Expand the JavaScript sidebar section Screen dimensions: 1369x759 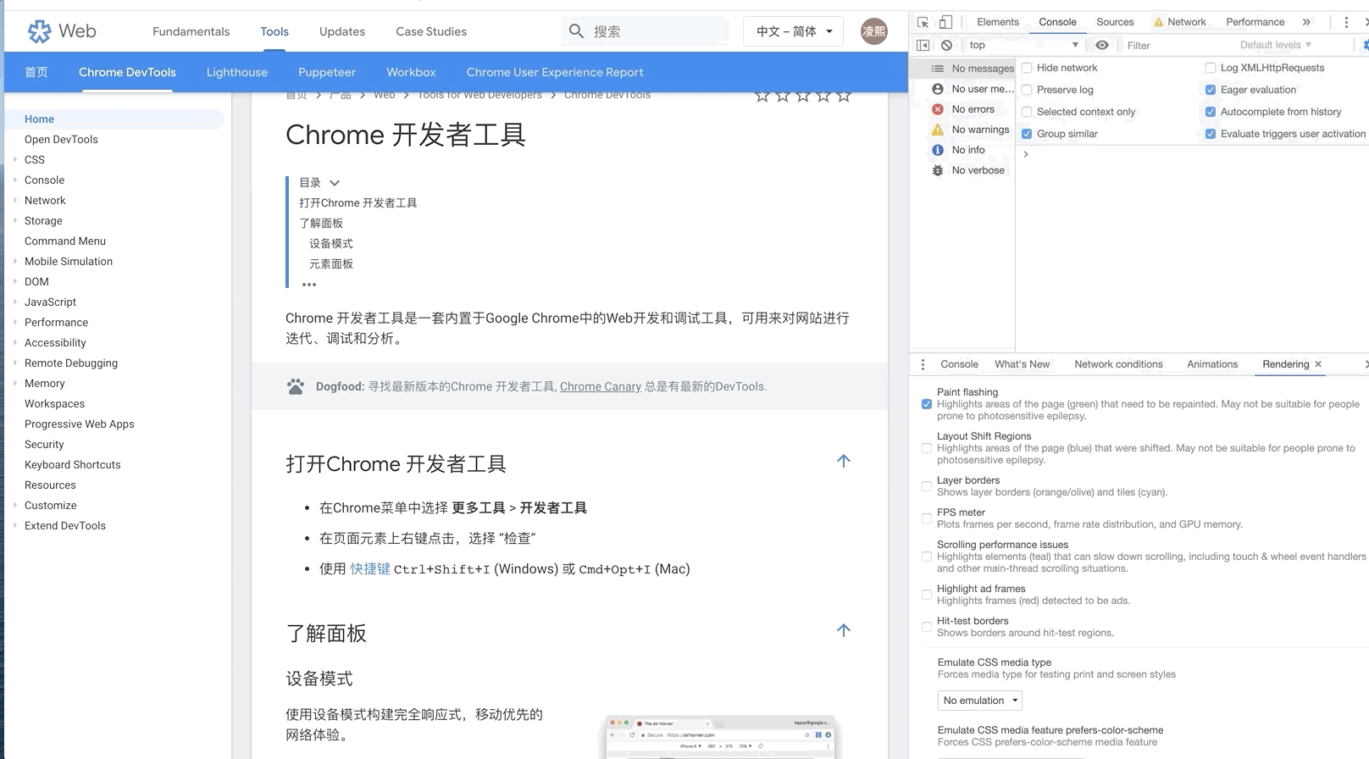click(x=15, y=302)
